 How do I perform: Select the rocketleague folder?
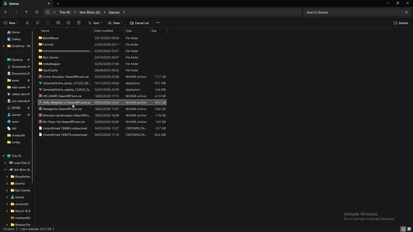click(x=102, y=64)
